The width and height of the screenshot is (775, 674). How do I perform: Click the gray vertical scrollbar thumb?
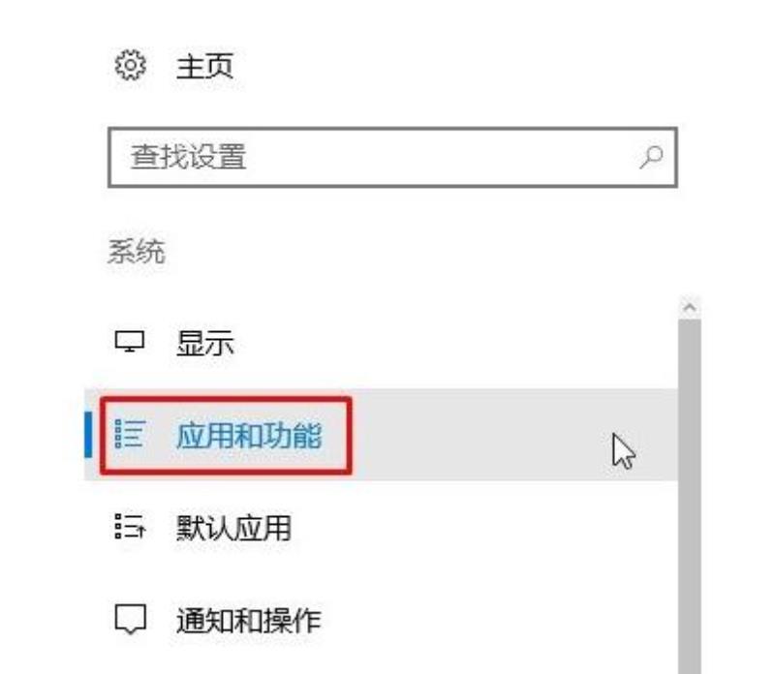[690, 497]
